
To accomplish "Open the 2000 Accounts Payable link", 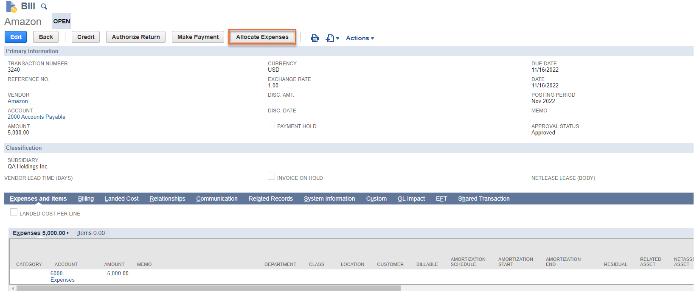I will point(37,117).
